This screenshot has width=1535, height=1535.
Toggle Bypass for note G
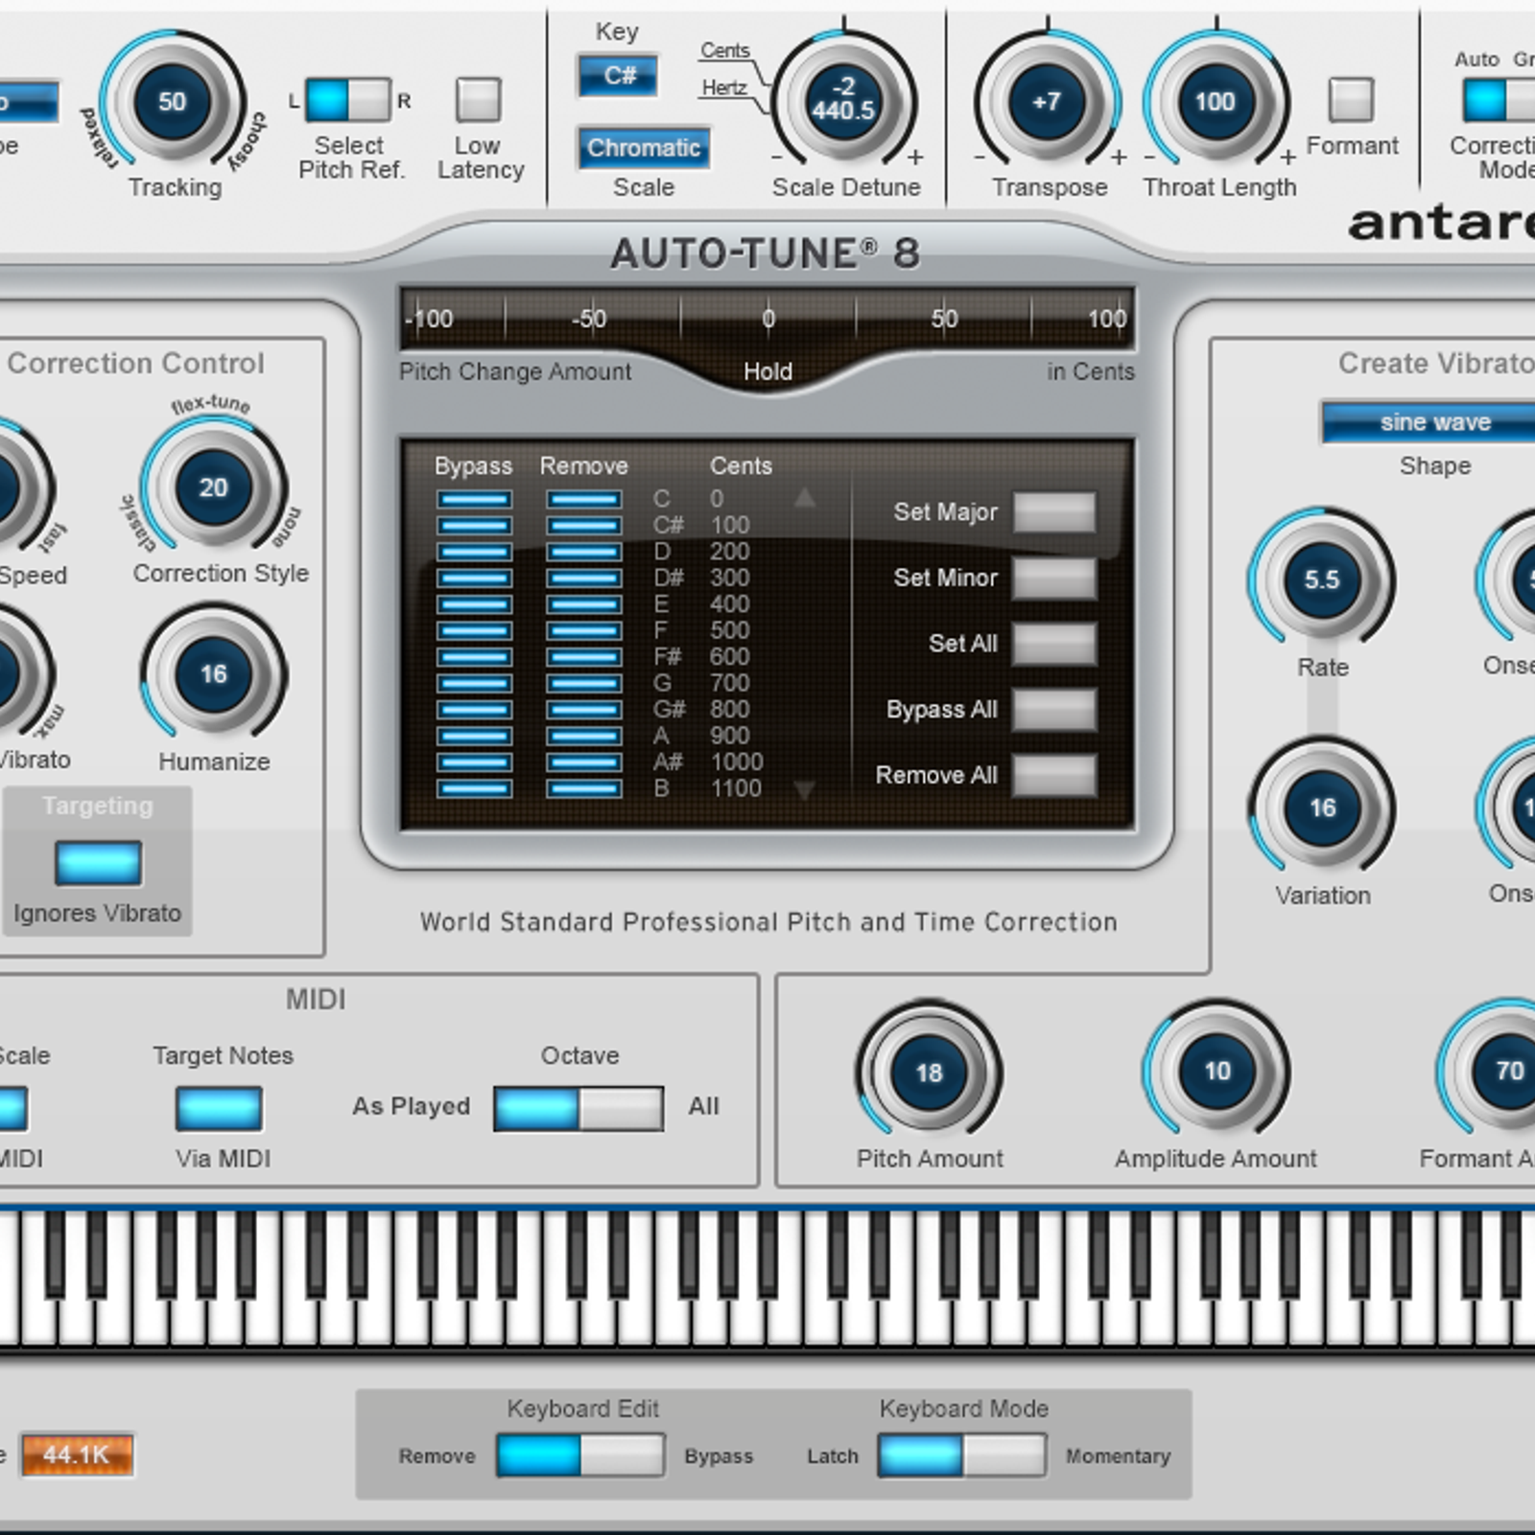(x=474, y=684)
